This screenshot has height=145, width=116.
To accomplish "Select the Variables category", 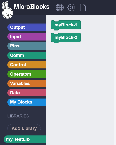I will click(27, 83).
